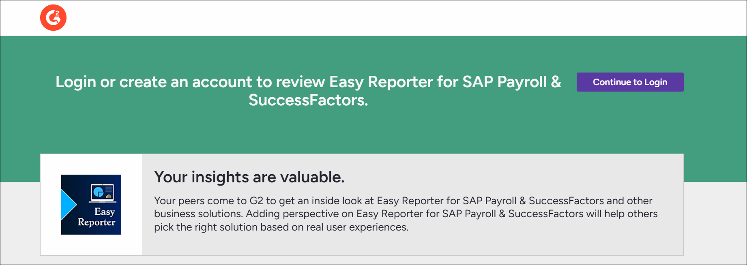Click the pie chart graphic in product logo
Screen dimensions: 747x265
(x=98, y=192)
